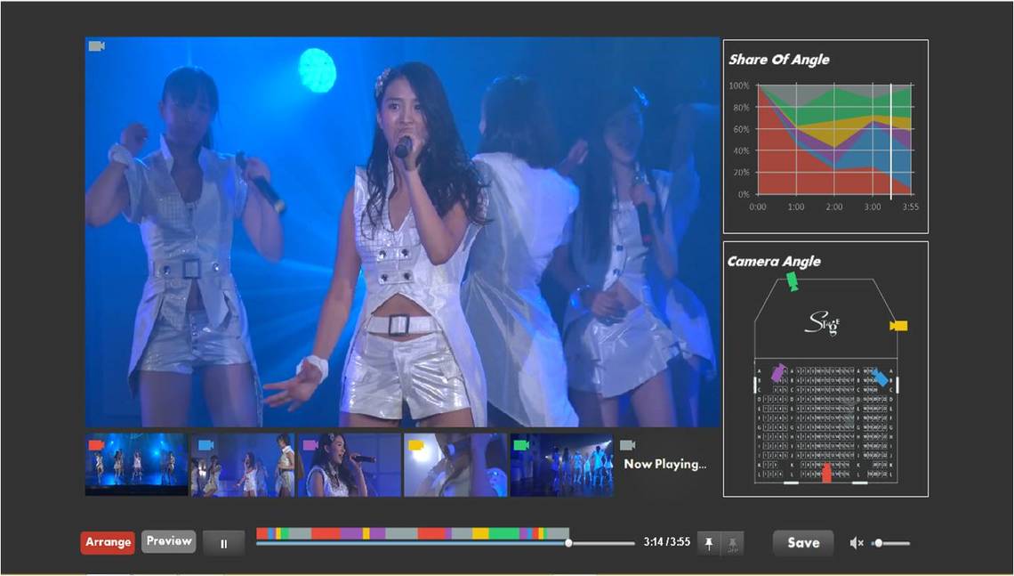Click the Preview button
The height and width of the screenshot is (576, 1014).
(169, 541)
